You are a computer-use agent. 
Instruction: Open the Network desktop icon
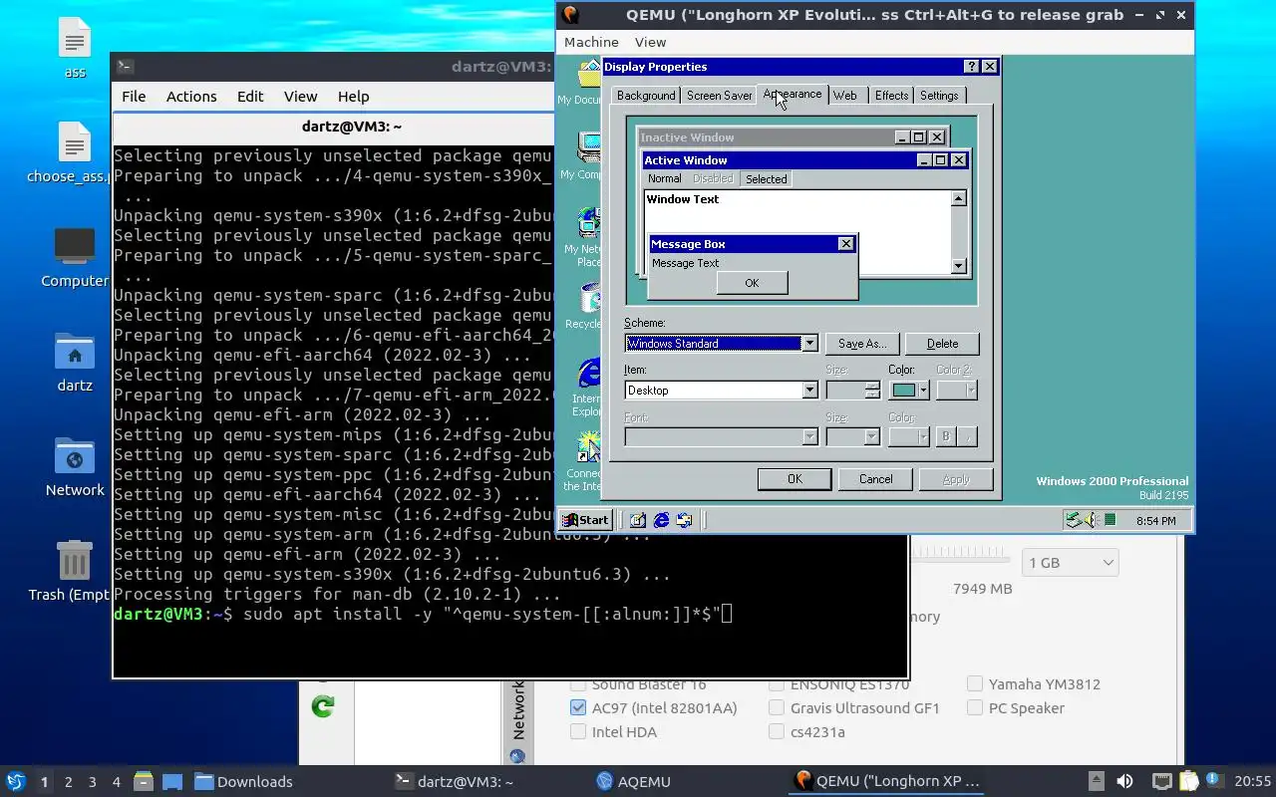coord(75,467)
